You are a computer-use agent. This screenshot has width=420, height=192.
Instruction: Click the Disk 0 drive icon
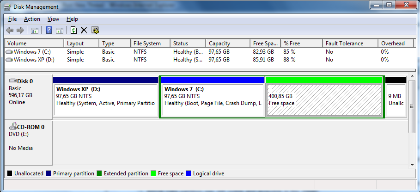coord(13,81)
